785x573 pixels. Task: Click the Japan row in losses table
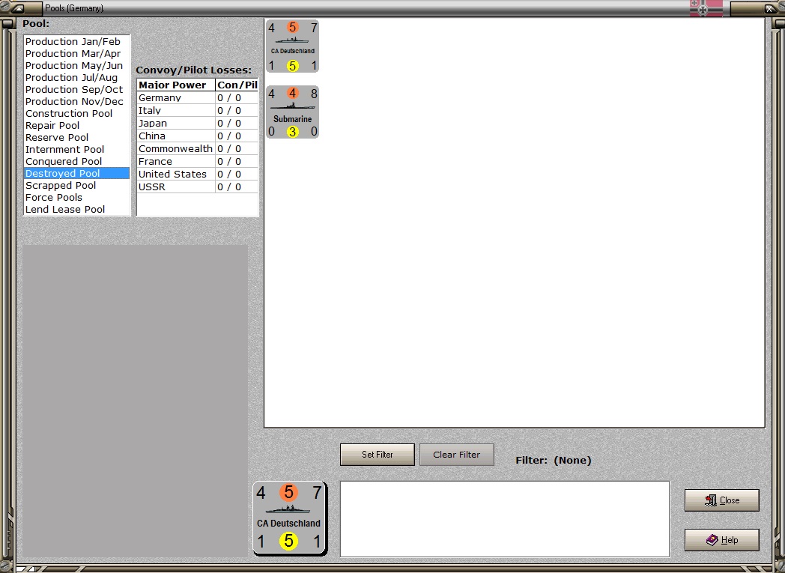tap(197, 123)
